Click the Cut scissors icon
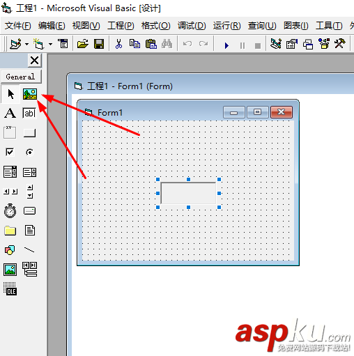 118,44
